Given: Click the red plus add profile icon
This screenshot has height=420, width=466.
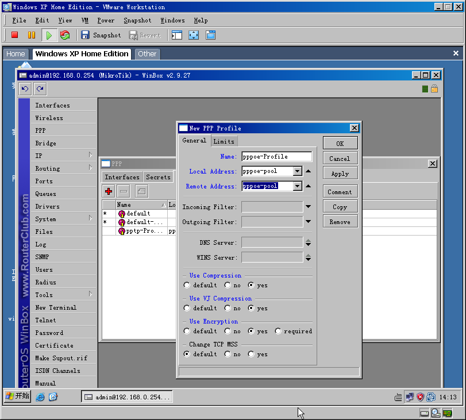Looking at the screenshot, I should click(109, 191).
